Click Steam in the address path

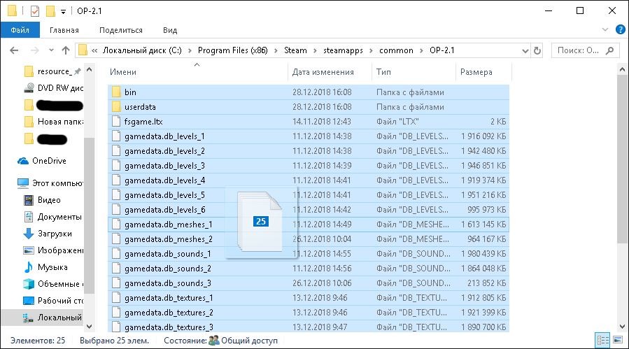(295, 50)
